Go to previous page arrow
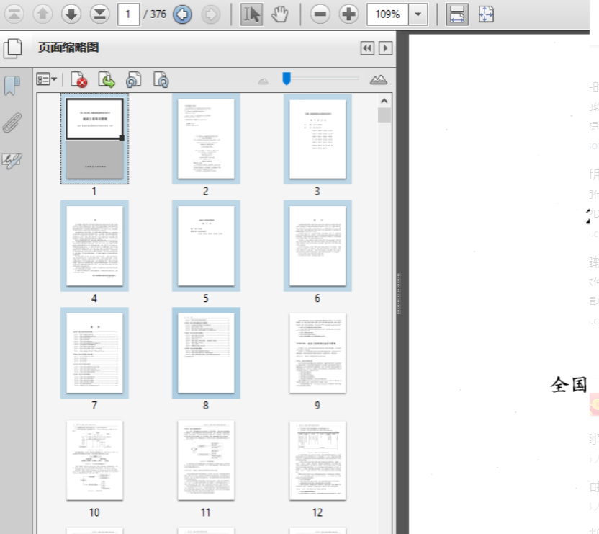This screenshot has height=534, width=599. point(42,14)
